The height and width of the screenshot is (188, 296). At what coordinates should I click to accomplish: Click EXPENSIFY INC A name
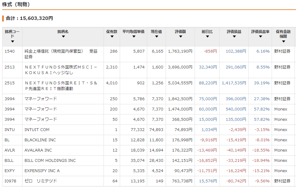pyautogui.click(x=42, y=171)
